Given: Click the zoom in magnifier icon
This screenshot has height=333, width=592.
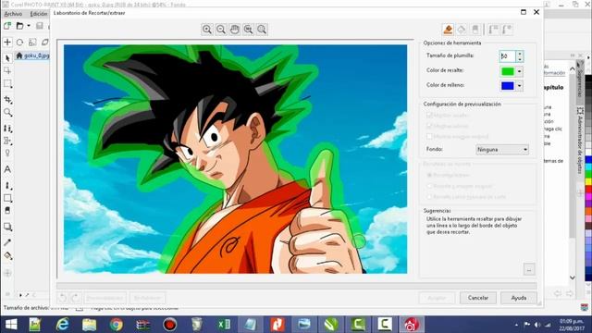Looking at the screenshot, I should 207,30.
